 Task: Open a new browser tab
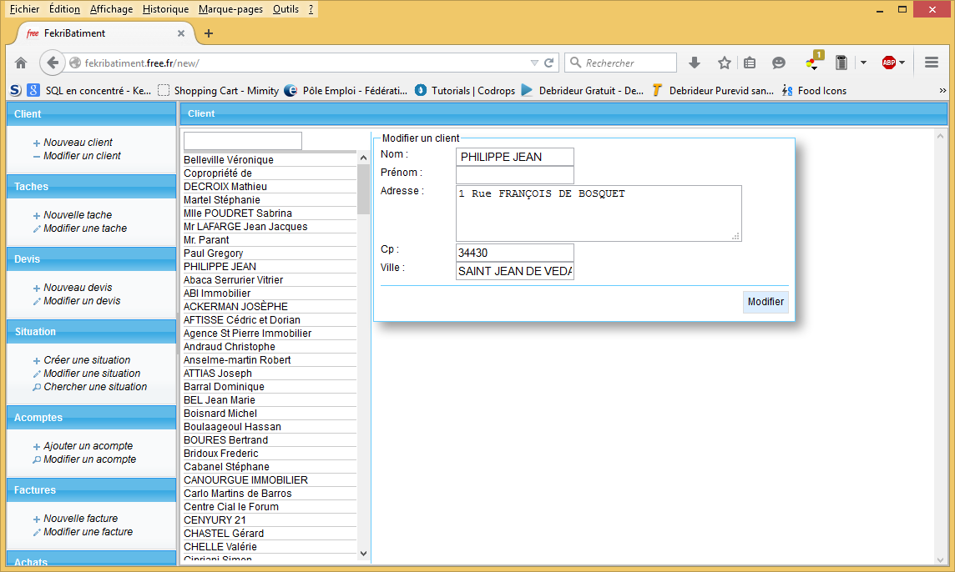pos(209,33)
